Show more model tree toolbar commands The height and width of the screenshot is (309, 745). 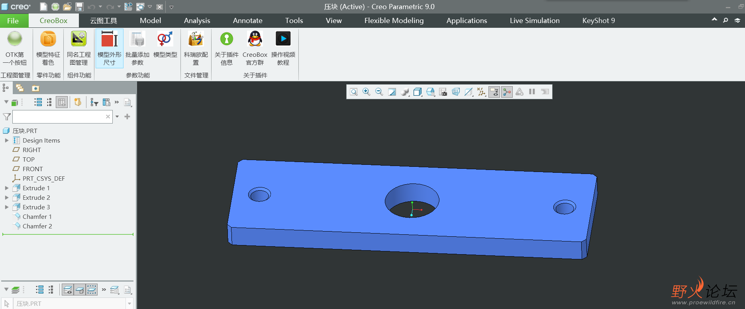(x=117, y=102)
